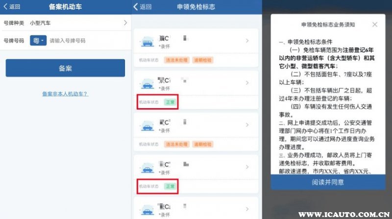Open province prefix dropdown 粤
Viewport: 392px width, 219px height.
38,41
